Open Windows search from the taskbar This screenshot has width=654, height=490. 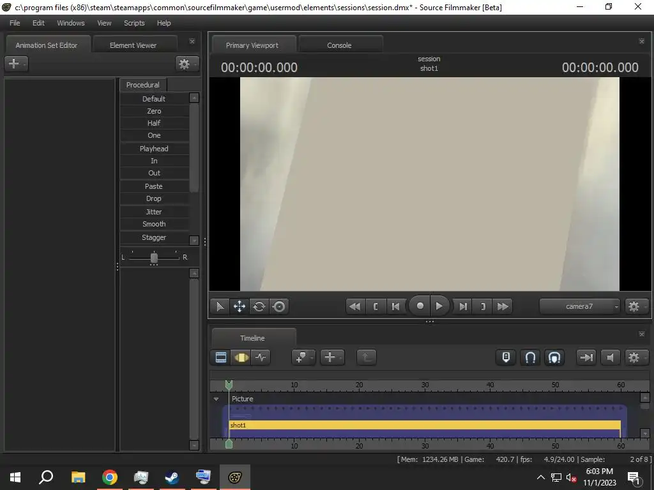[x=46, y=477]
